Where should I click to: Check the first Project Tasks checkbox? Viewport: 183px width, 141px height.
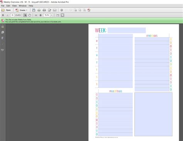click(97, 95)
